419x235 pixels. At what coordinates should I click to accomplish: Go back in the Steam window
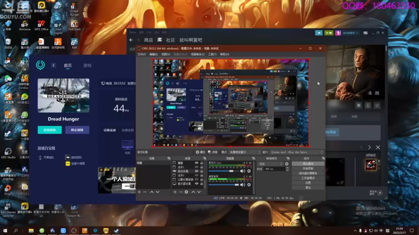131,40
